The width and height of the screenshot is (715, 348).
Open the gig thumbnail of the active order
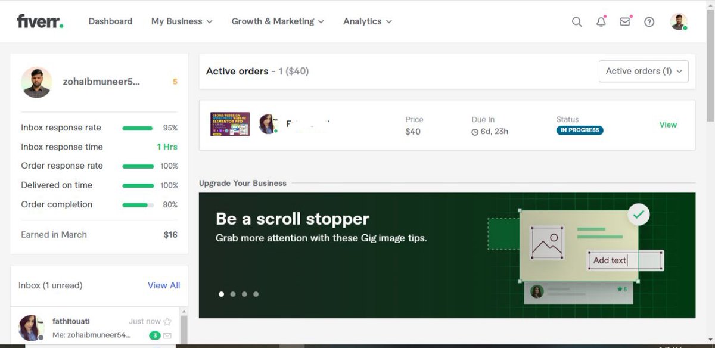[x=230, y=124]
